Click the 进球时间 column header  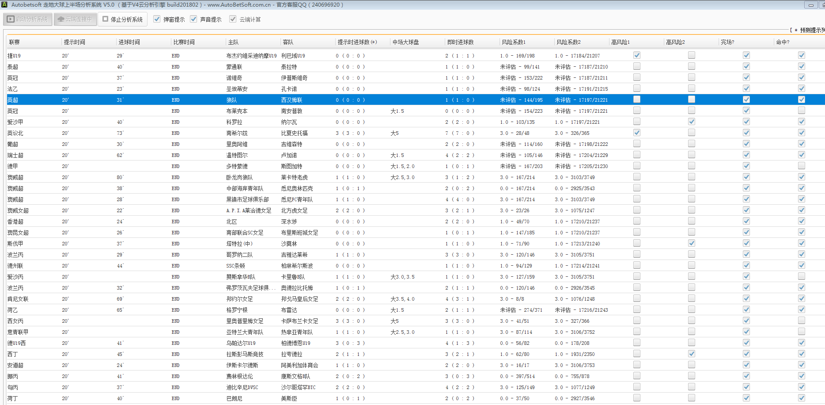click(129, 42)
